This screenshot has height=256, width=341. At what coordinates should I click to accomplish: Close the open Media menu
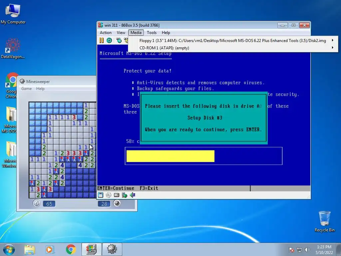coord(136,33)
